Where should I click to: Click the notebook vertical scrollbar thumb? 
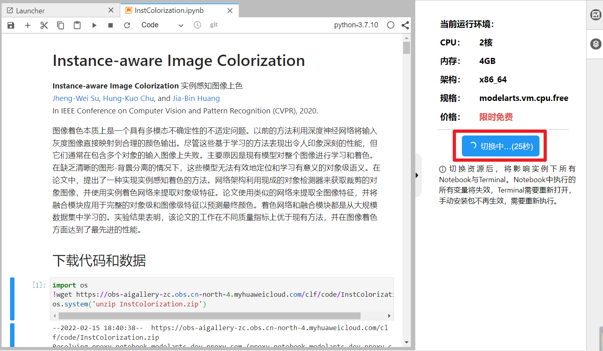[x=407, y=48]
